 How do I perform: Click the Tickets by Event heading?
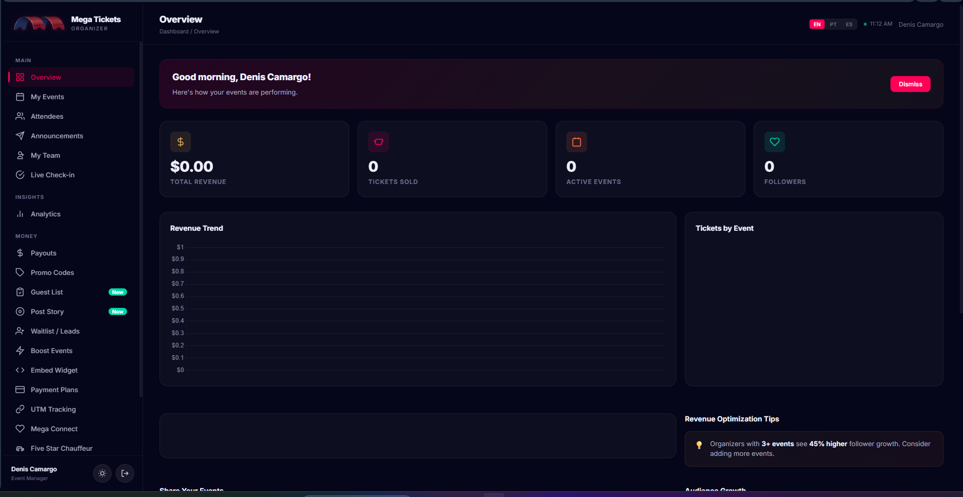(x=724, y=228)
